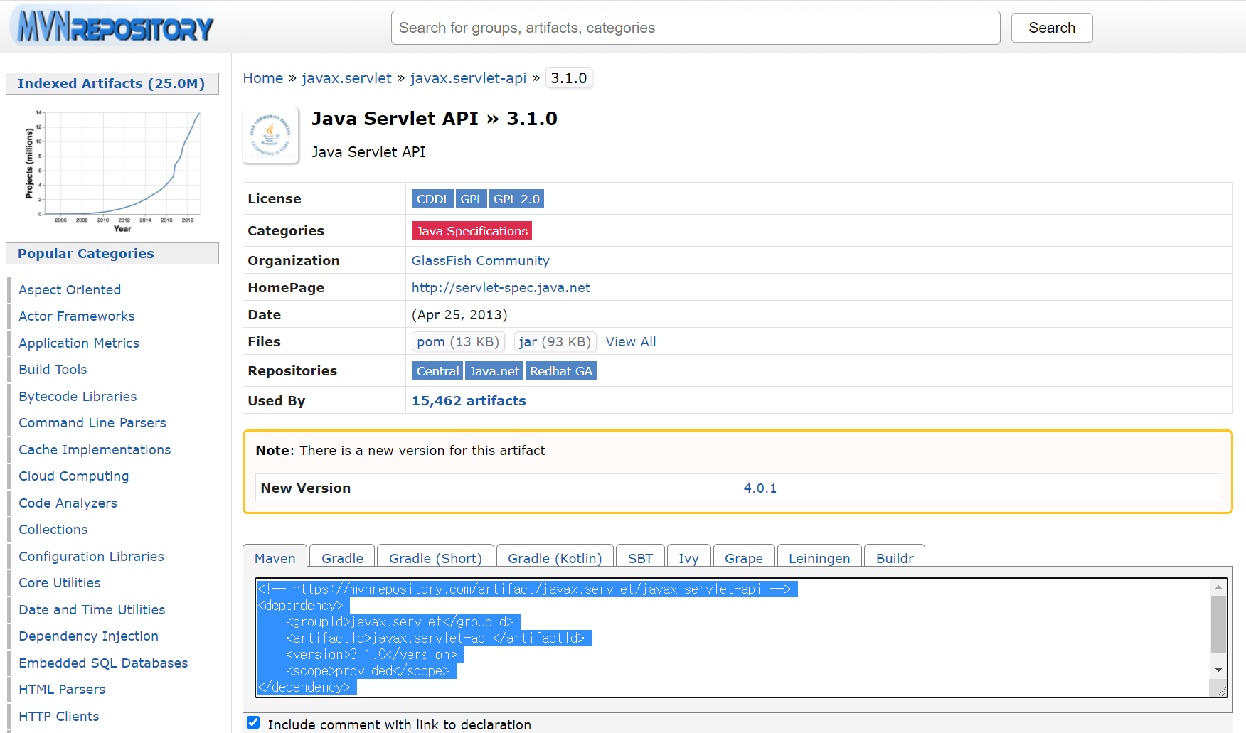Open GlassFish Community organization link
The height and width of the screenshot is (733, 1246).
[480, 261]
